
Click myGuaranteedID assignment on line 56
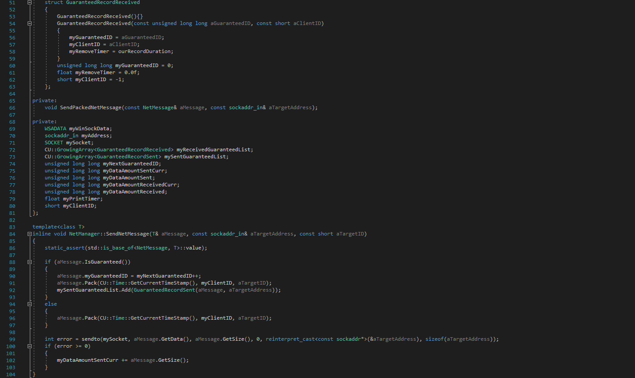91,37
